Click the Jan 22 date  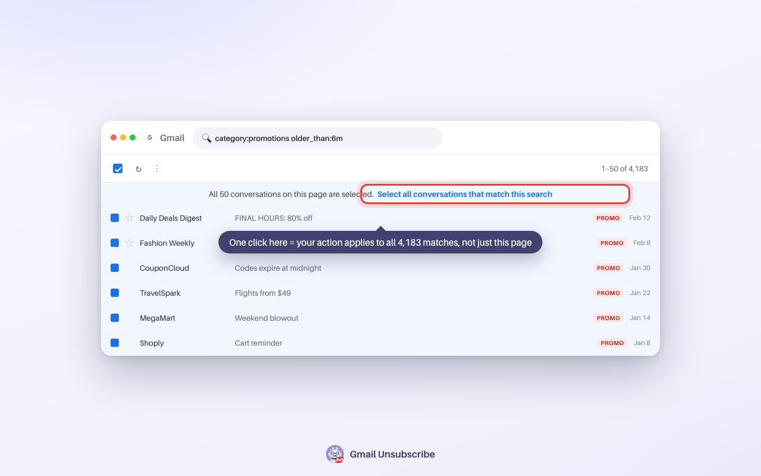point(640,293)
